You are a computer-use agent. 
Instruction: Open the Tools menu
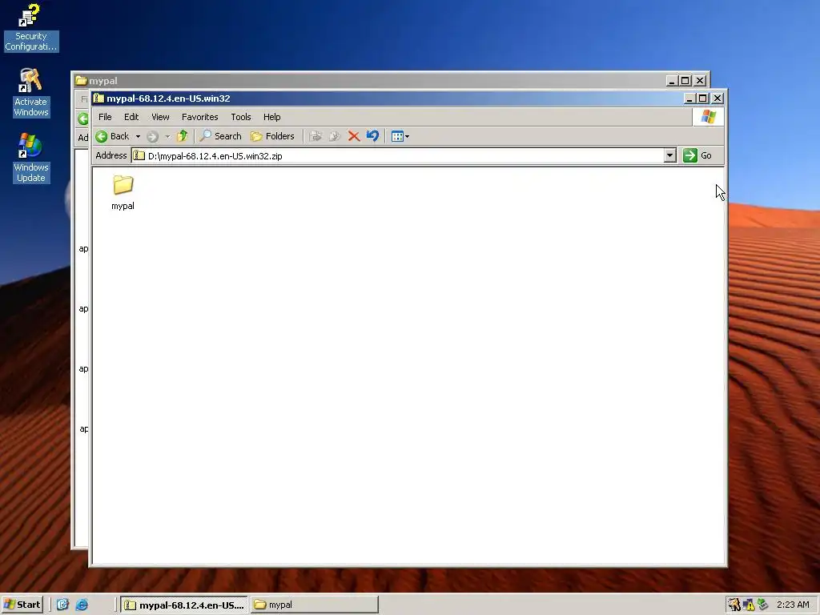(241, 117)
